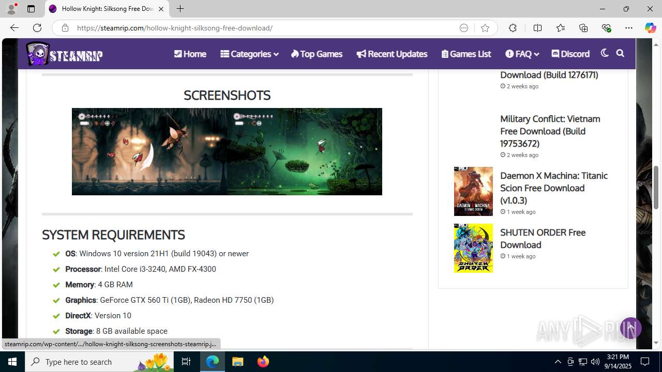Image resolution: width=662 pixels, height=372 pixels.
Task: Go to the Home menu item
Action: coord(190,54)
